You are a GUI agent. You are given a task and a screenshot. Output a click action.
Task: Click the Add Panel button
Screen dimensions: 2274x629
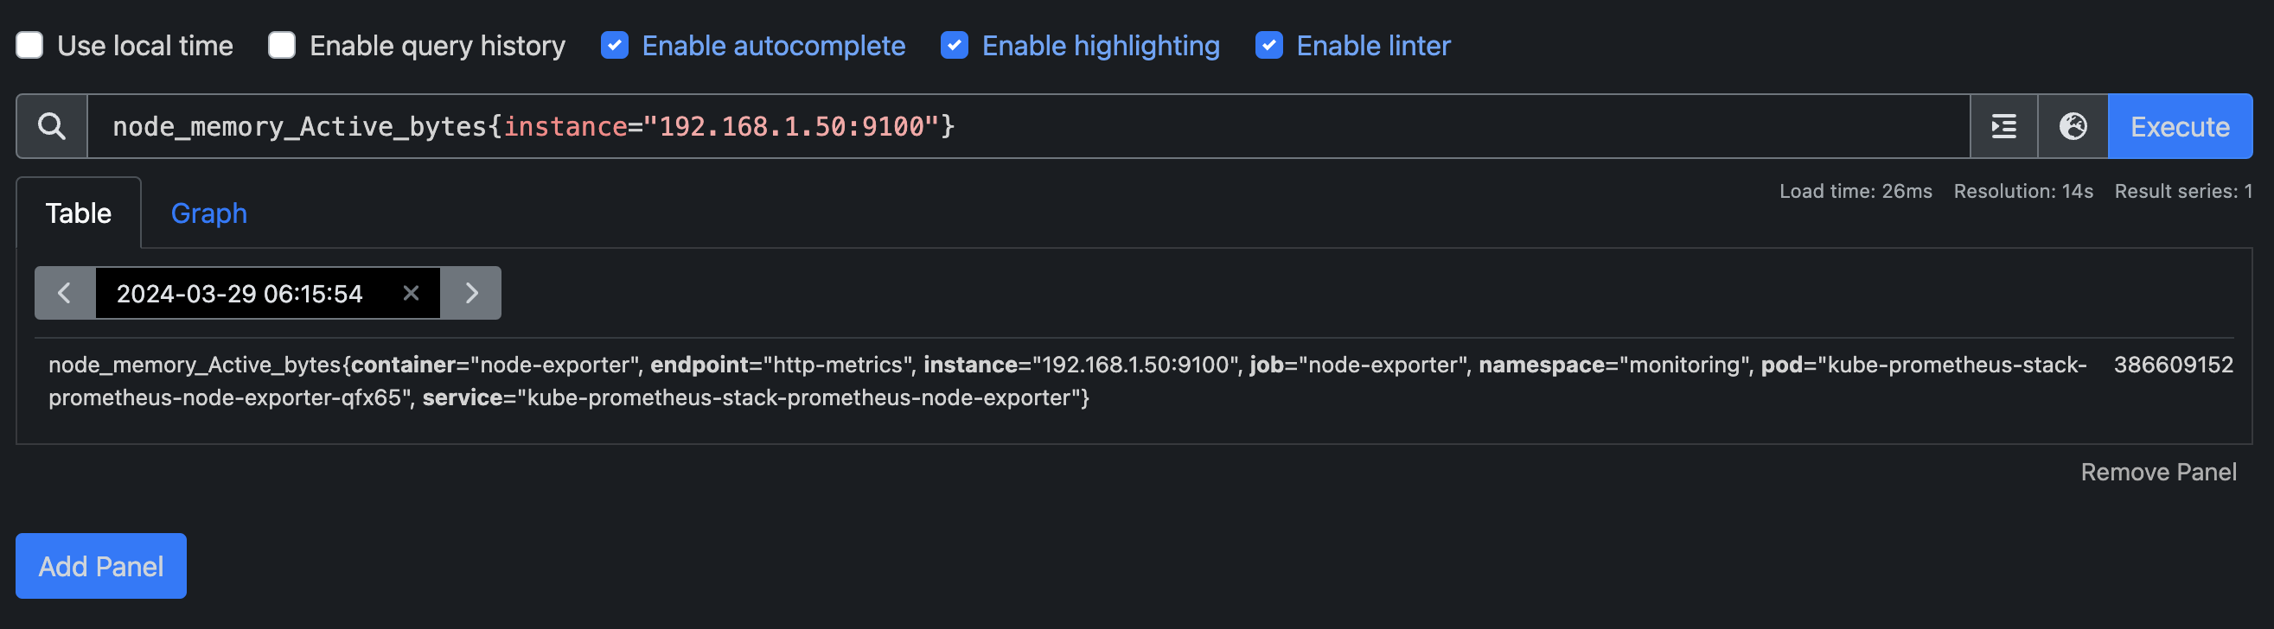click(x=100, y=565)
